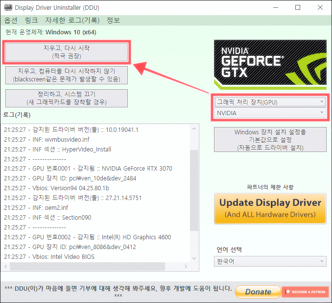Click the NVIDIA GeForce GTX logo image
The height and width of the screenshot is (303, 332).
coord(270,64)
